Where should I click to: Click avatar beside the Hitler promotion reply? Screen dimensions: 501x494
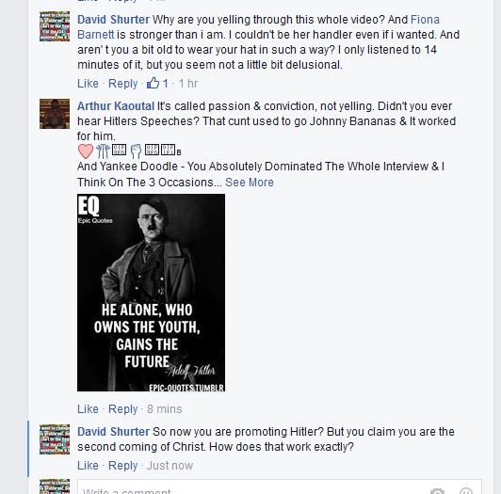(55, 439)
